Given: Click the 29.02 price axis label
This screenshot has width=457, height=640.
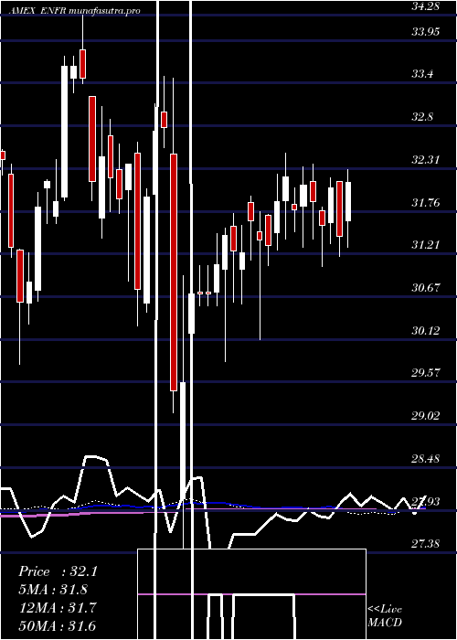Looking at the screenshot, I should click(425, 415).
